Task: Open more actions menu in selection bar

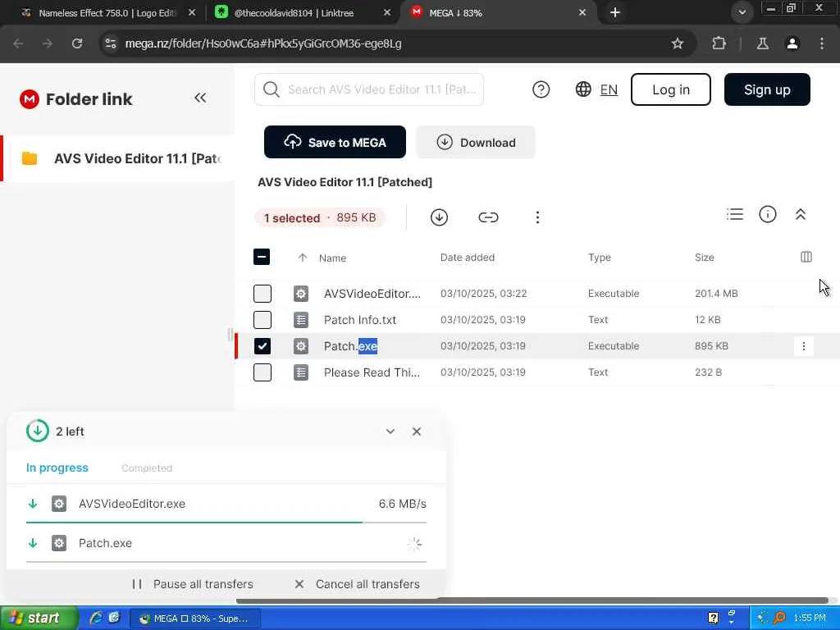Action: pos(537,217)
